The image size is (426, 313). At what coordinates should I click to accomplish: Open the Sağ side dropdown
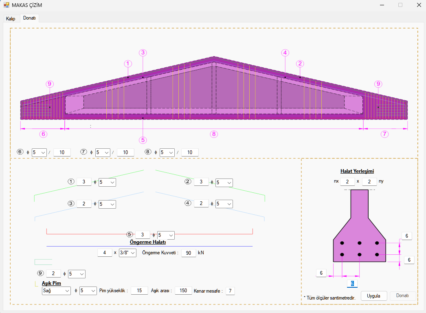[x=57, y=291]
